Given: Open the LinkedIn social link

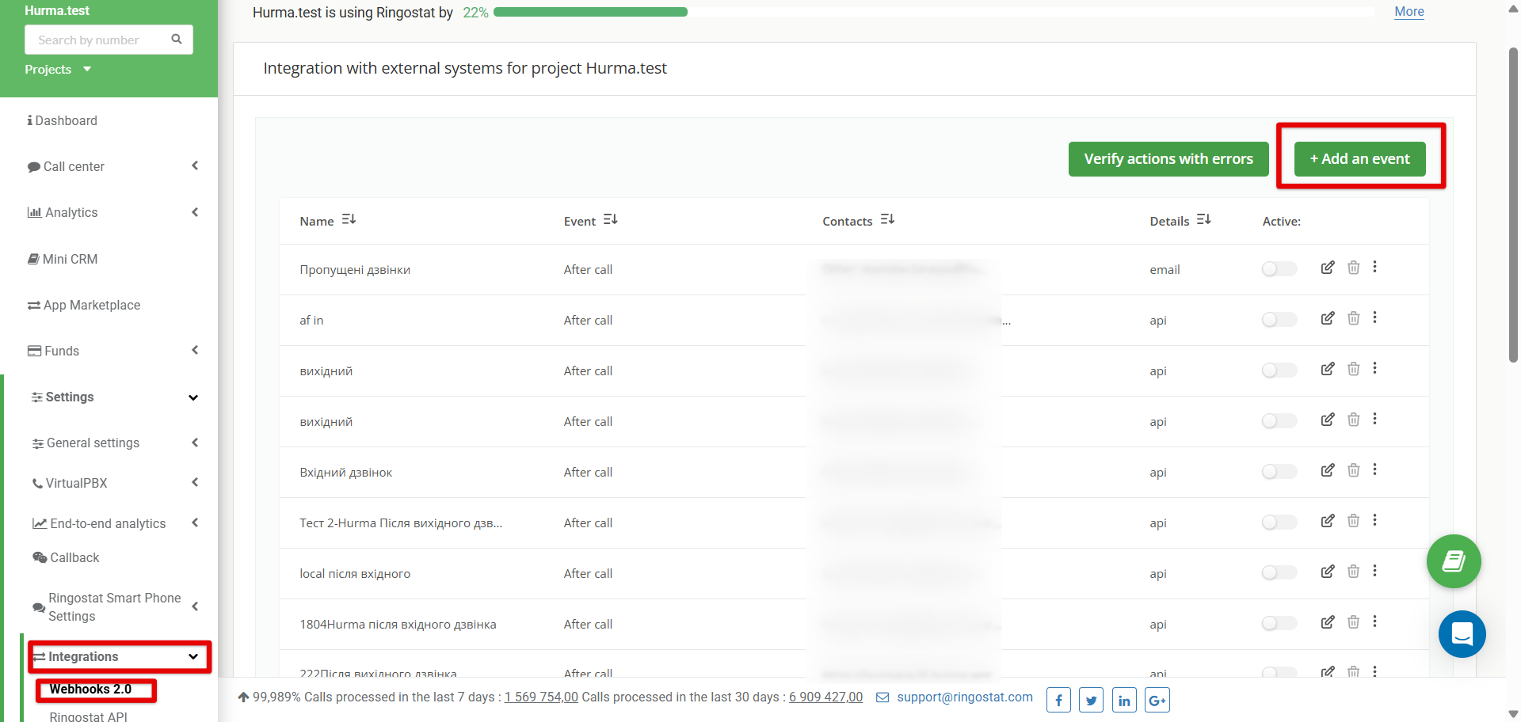Looking at the screenshot, I should (x=1124, y=700).
